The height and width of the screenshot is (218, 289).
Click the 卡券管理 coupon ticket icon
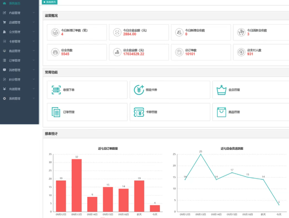coord(139,112)
